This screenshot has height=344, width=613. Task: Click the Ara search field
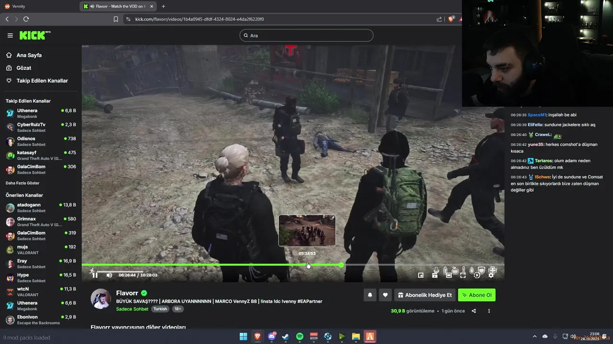tap(306, 35)
